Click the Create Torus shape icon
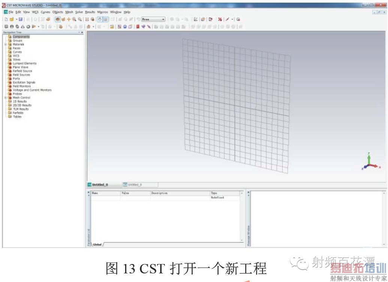This screenshot has width=388, height=282. tap(28, 27)
